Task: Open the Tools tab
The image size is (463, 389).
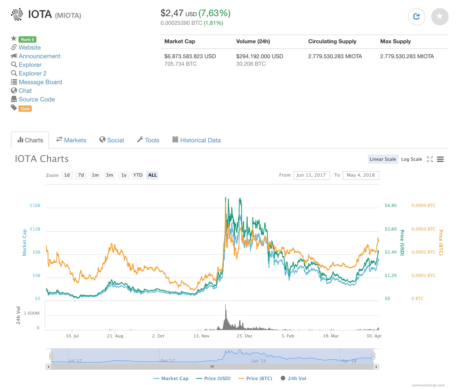Action: 148,140
